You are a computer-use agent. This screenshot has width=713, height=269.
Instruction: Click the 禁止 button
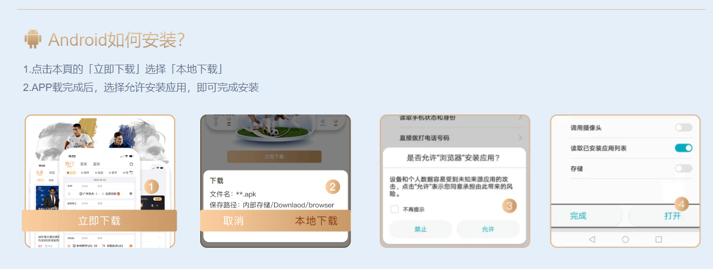[420, 229]
